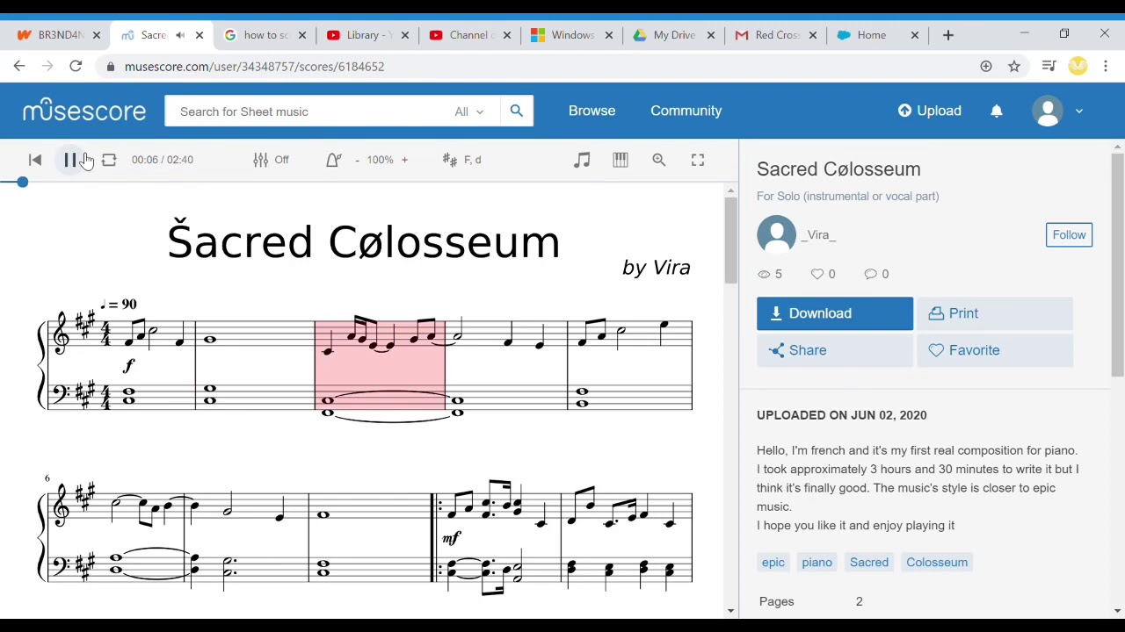The image size is (1125, 632).
Task: Click the zoom magnifier icon
Action: (659, 160)
